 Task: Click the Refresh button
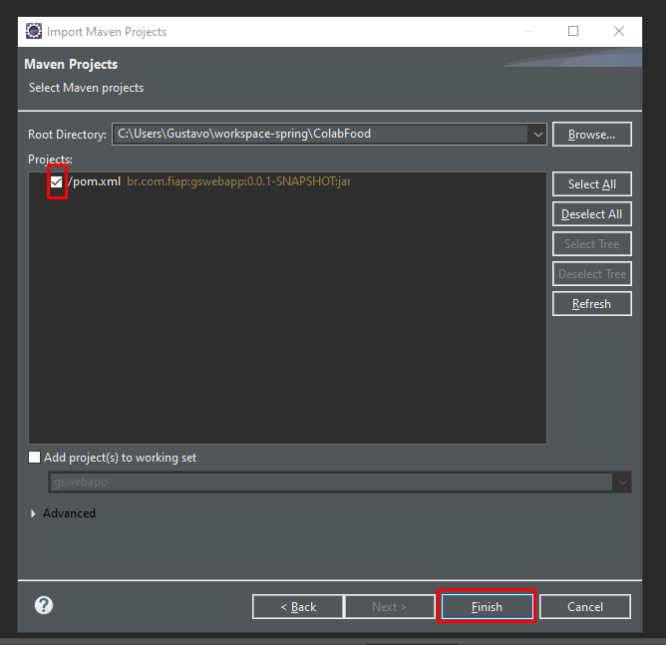click(x=591, y=304)
